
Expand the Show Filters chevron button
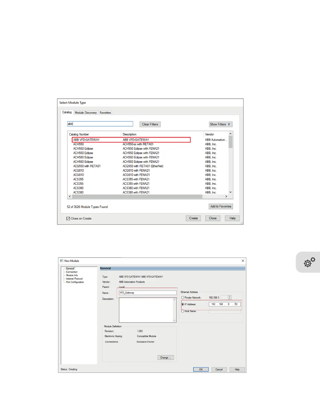point(221,124)
